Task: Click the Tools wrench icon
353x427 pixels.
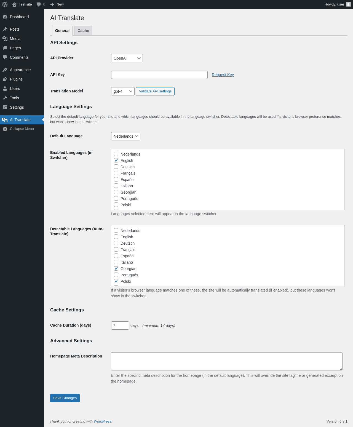Action: pyautogui.click(x=5, y=98)
